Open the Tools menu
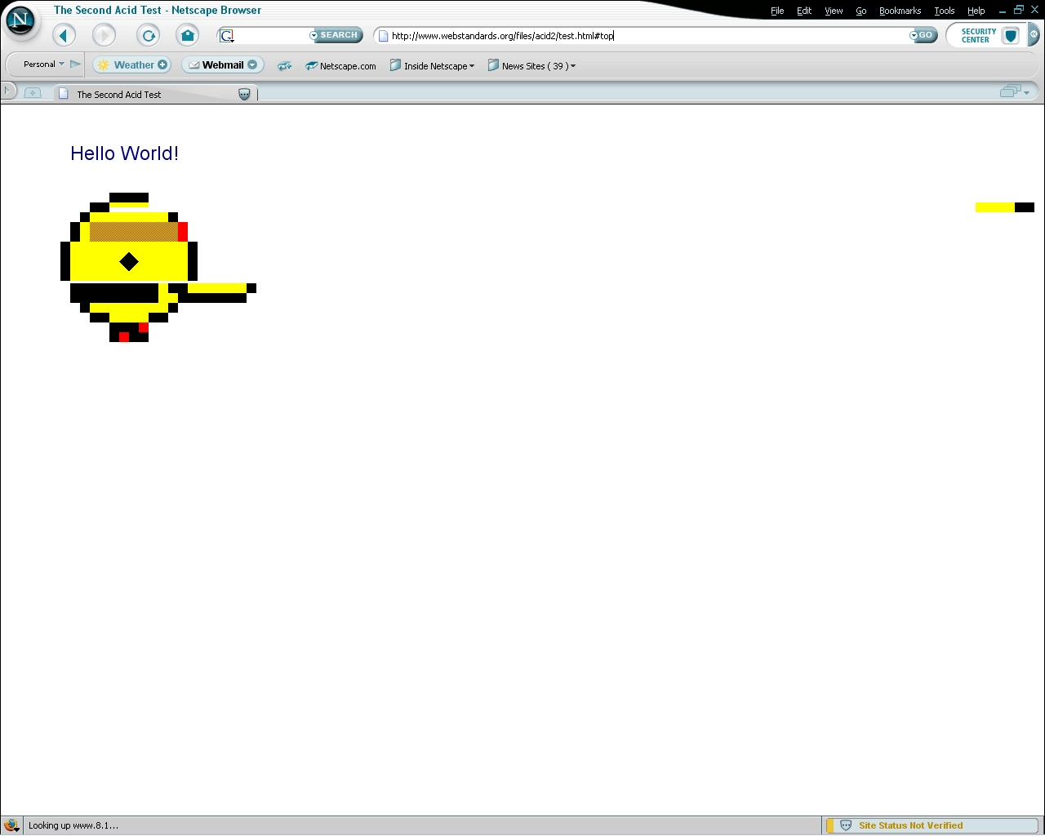Screen dimensions: 1045x836 tap(945, 11)
